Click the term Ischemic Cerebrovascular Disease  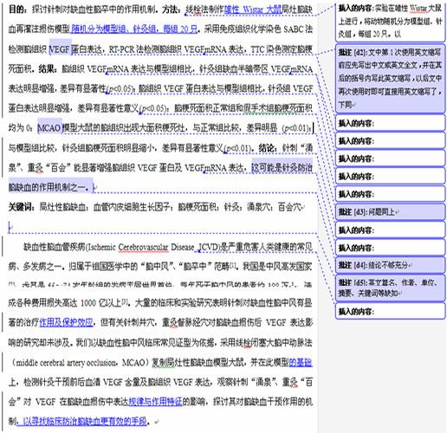click(x=141, y=247)
